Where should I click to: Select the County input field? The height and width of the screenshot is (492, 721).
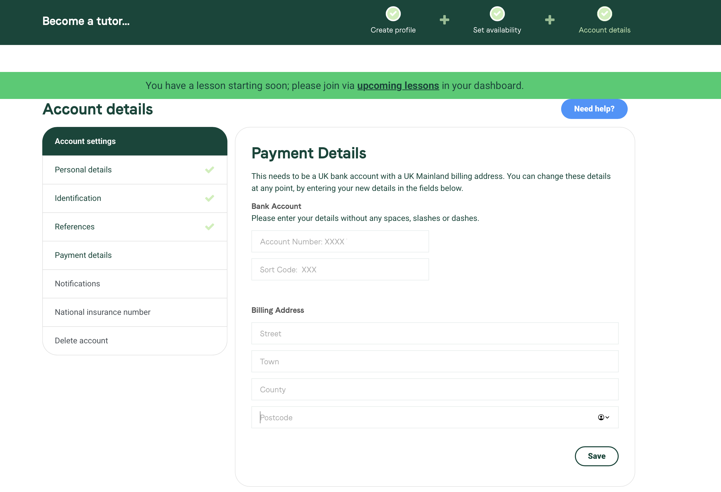point(435,390)
